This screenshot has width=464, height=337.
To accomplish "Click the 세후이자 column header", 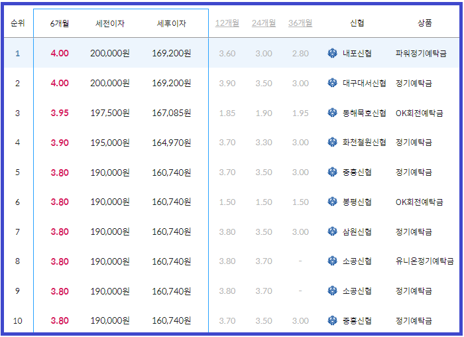I will 171,23.
